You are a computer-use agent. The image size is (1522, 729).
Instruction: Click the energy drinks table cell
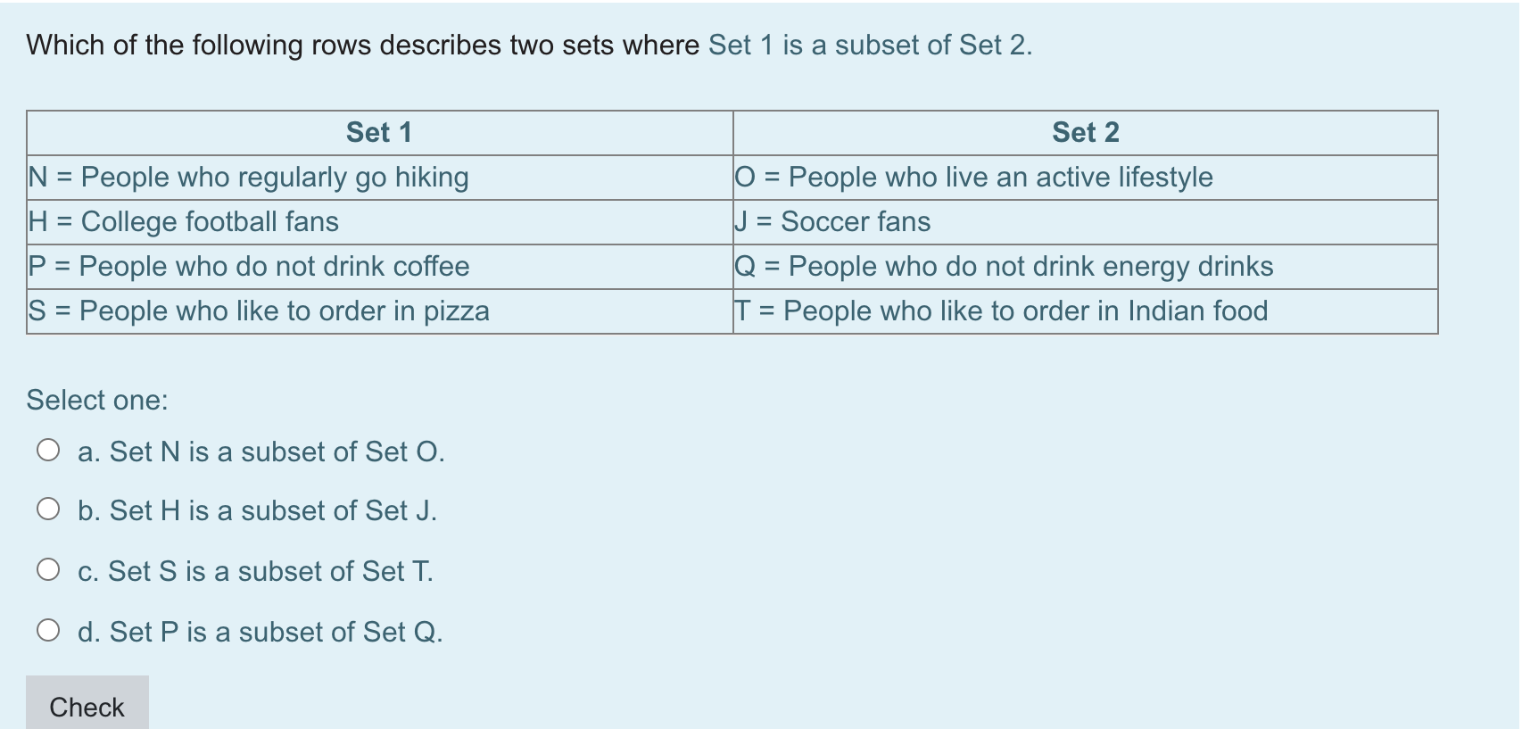tap(1003, 267)
